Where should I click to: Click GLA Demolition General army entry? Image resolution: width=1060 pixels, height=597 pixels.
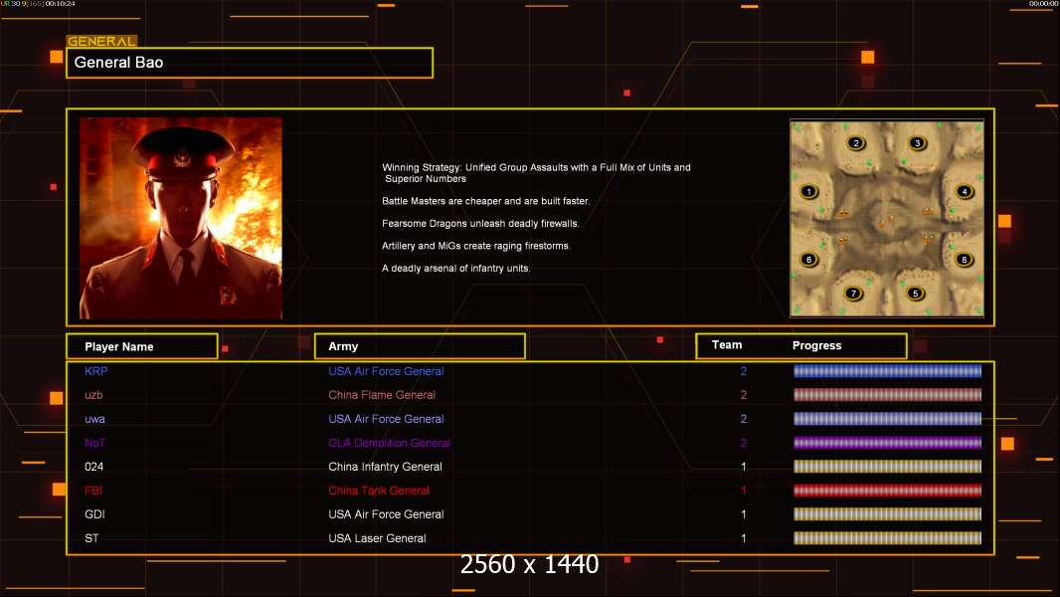point(389,443)
